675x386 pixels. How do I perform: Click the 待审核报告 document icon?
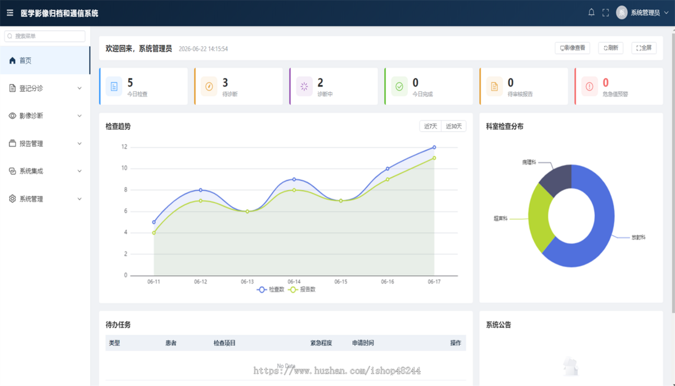494,87
